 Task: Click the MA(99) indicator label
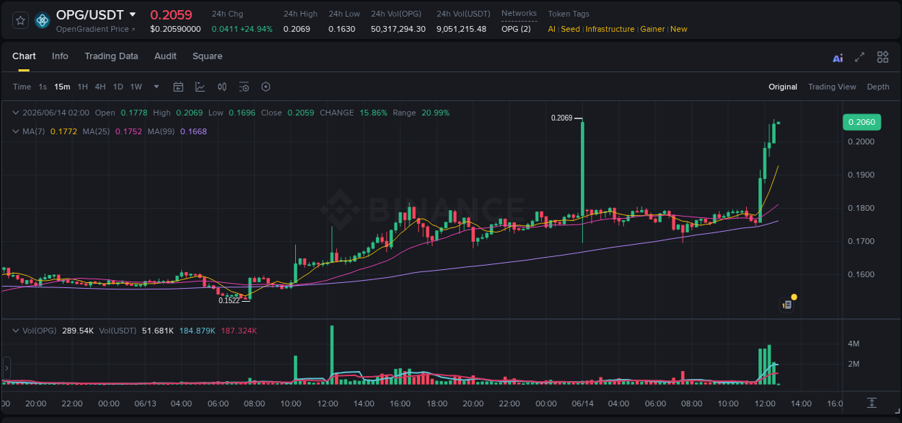(161, 131)
